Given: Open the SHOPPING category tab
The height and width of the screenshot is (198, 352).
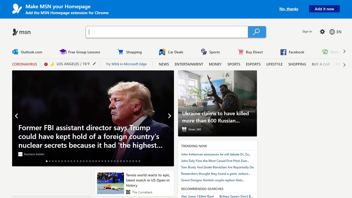Looking at the screenshot, I should tap(297, 64).
